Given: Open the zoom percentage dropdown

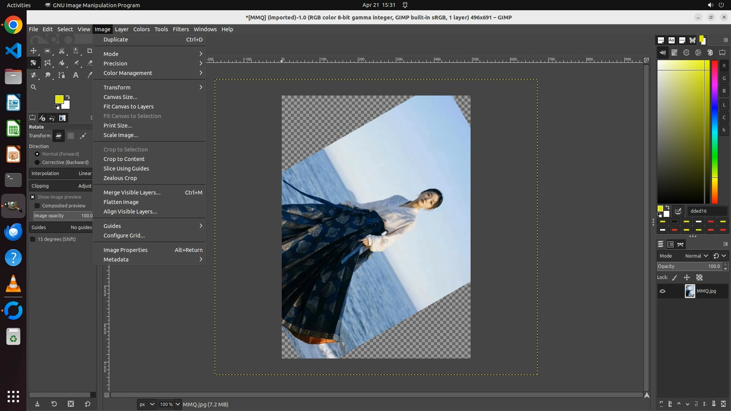Looking at the screenshot, I should click(x=177, y=405).
